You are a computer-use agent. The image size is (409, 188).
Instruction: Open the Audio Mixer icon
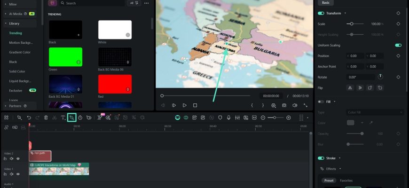click(x=237, y=118)
